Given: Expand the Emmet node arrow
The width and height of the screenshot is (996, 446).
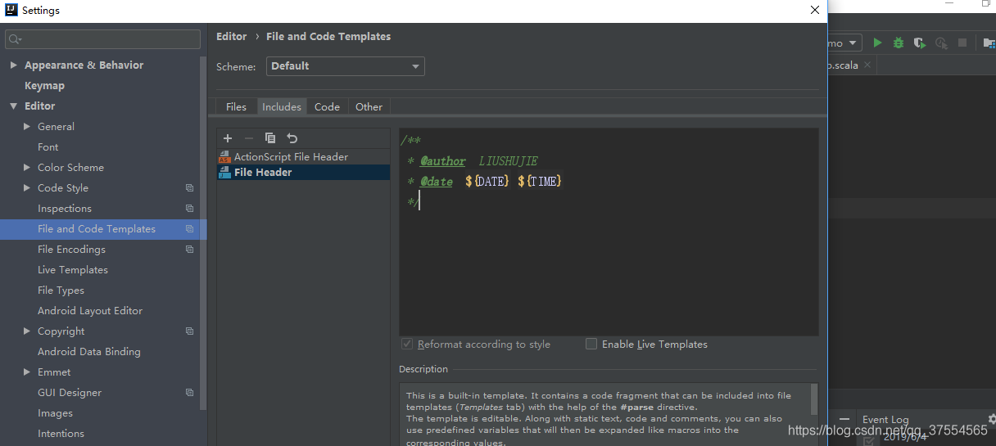Looking at the screenshot, I should coord(27,372).
